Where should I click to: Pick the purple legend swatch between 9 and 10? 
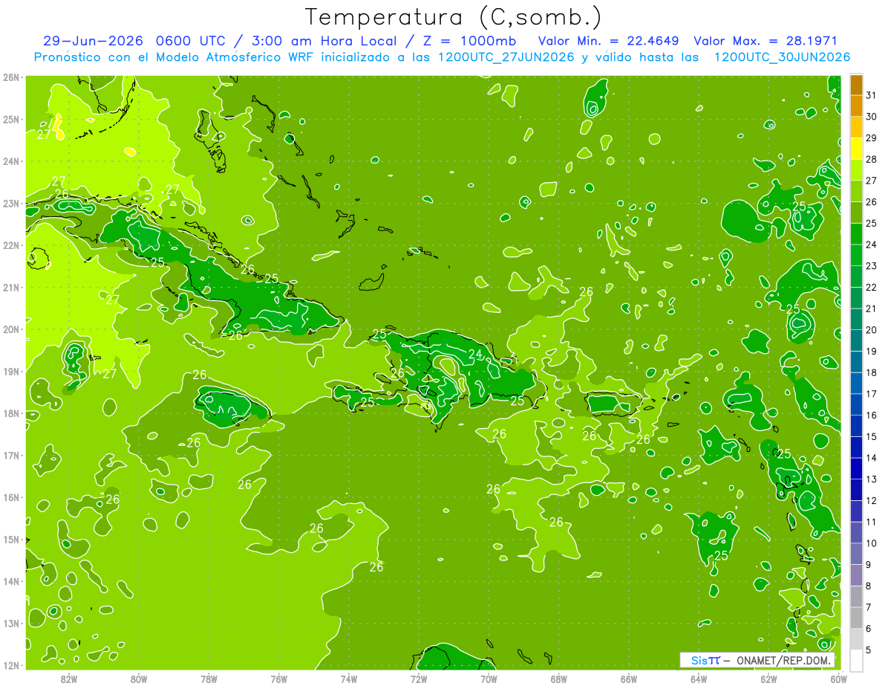tap(856, 554)
